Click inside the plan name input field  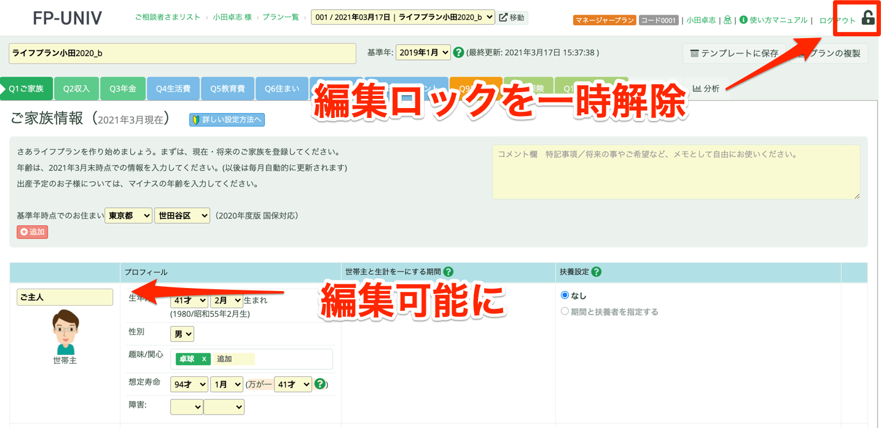[x=181, y=53]
